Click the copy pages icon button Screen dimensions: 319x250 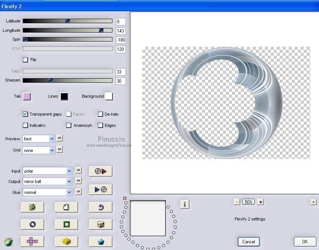pos(66,207)
